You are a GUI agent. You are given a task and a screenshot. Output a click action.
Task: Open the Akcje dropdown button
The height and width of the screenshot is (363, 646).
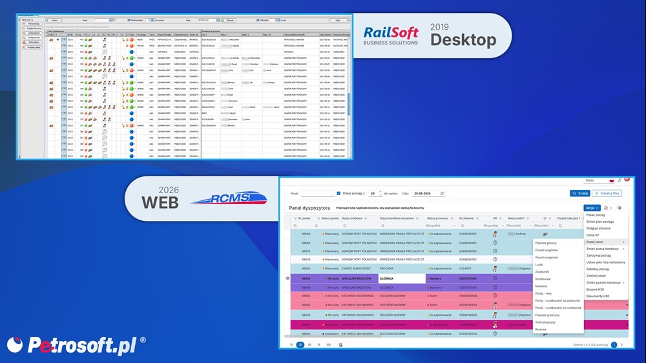pos(592,208)
